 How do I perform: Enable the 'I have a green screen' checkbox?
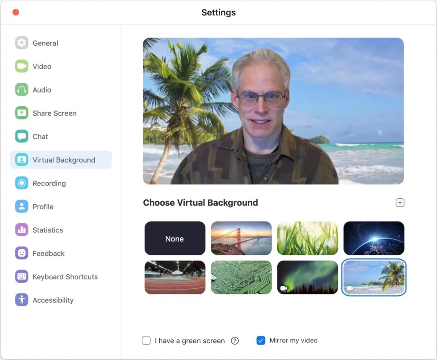pyautogui.click(x=146, y=340)
